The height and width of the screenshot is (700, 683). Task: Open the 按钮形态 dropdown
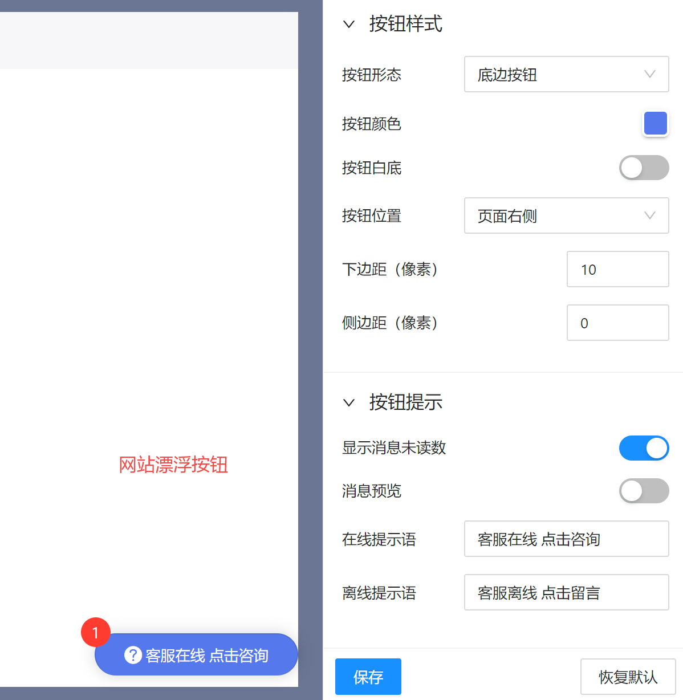(566, 74)
